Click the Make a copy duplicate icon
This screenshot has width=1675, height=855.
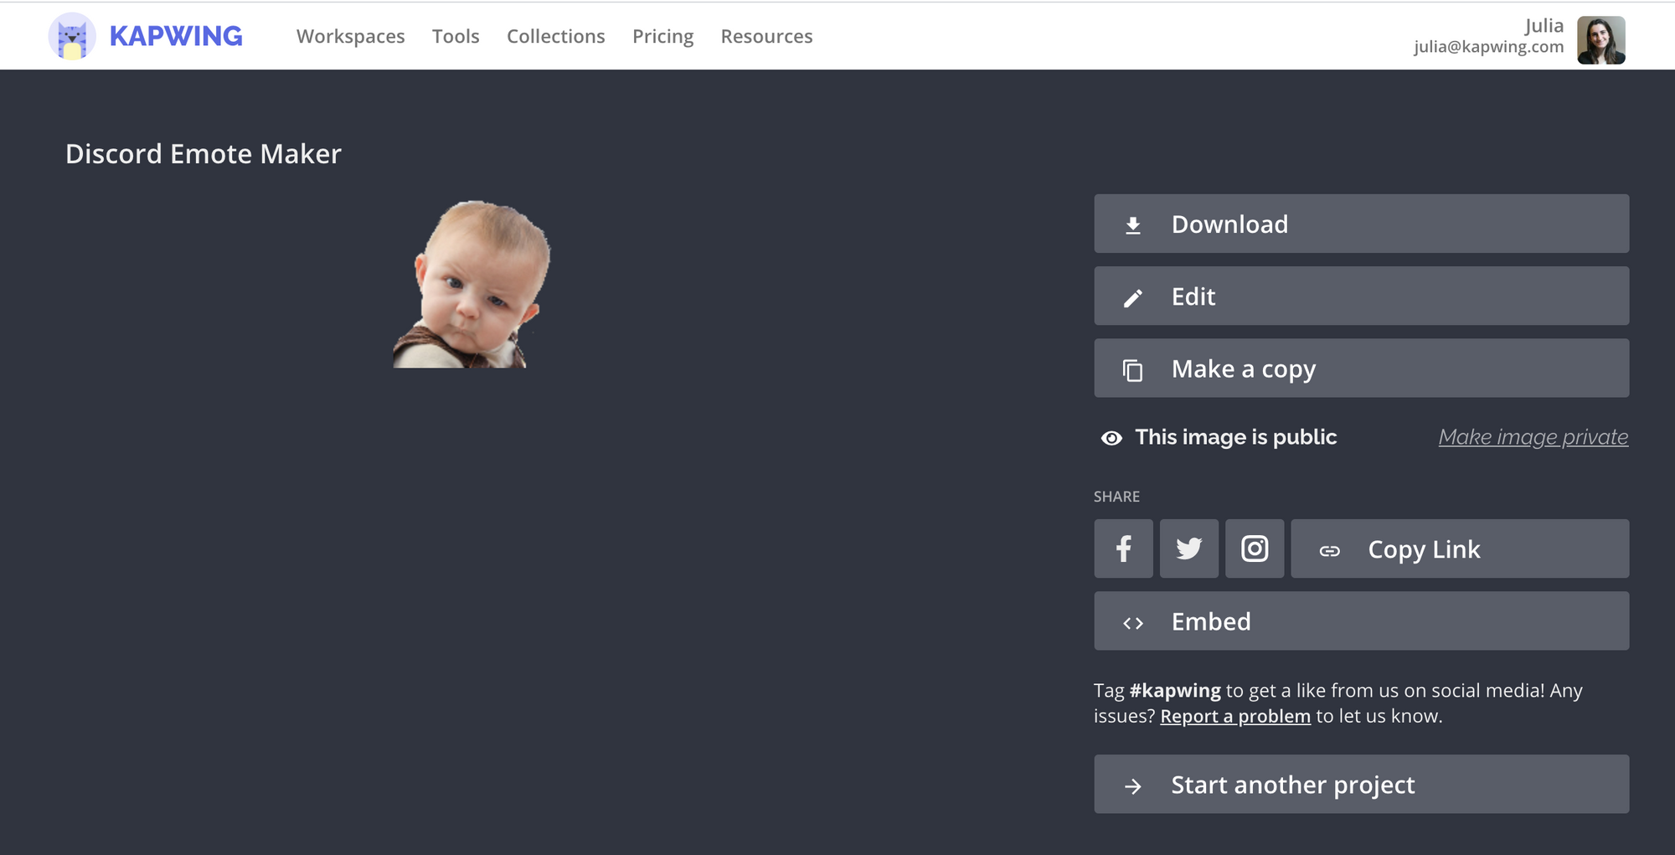point(1132,370)
